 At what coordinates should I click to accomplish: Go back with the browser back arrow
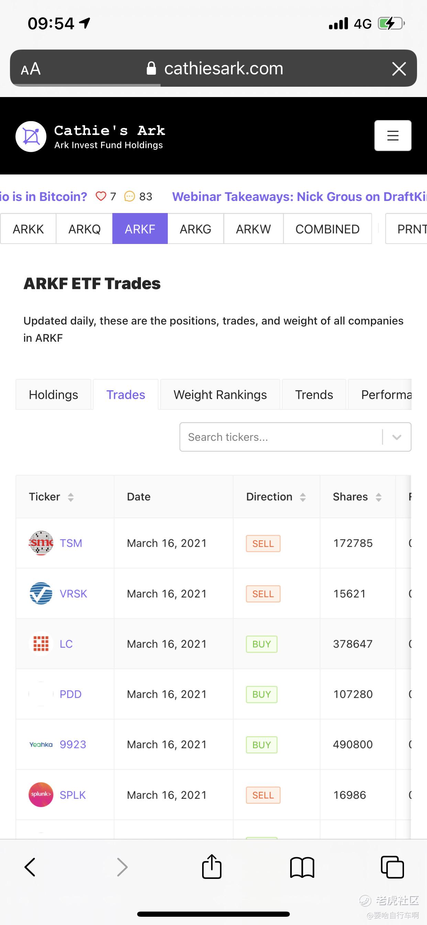pyautogui.click(x=30, y=867)
